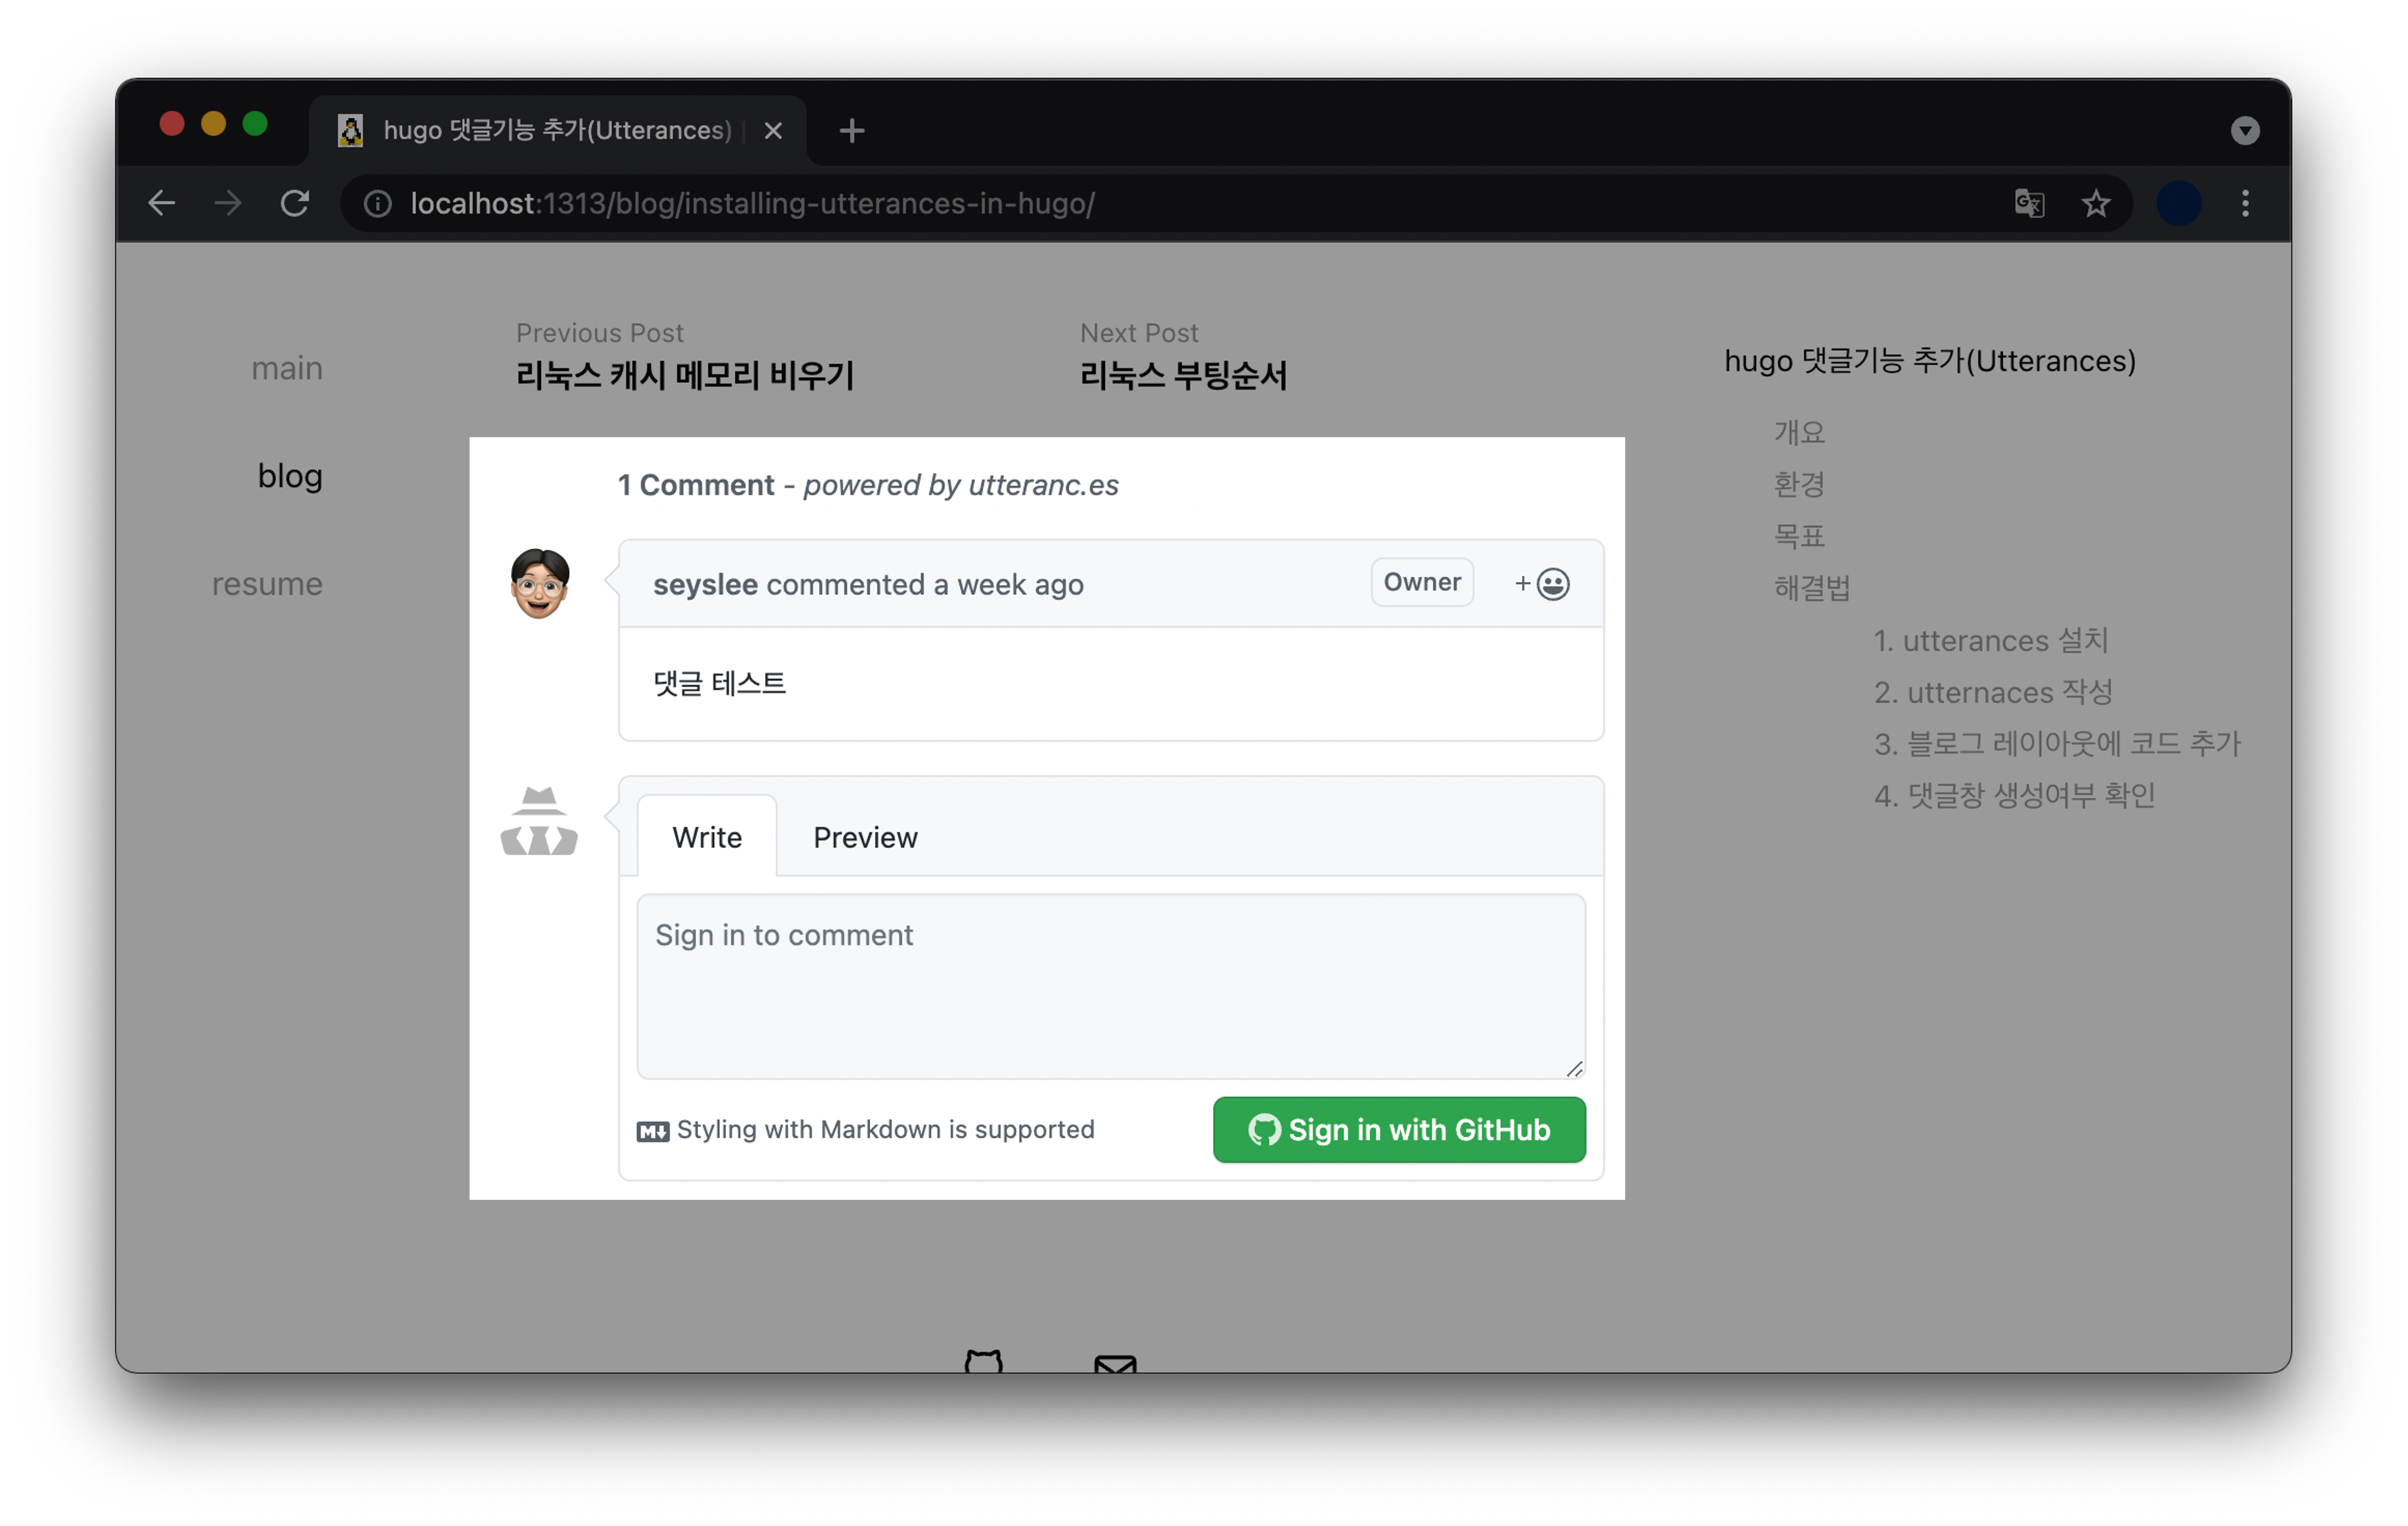Open the Google Translate icon
2408x1526 pixels.
[2028, 203]
